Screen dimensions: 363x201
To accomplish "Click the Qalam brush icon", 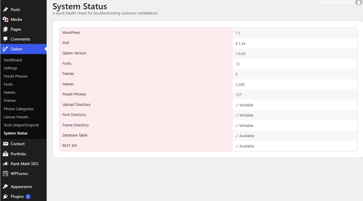I will coord(6,49).
